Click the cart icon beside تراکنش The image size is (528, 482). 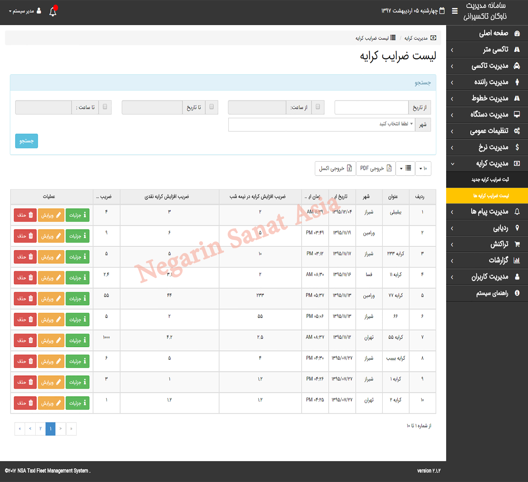point(517,244)
